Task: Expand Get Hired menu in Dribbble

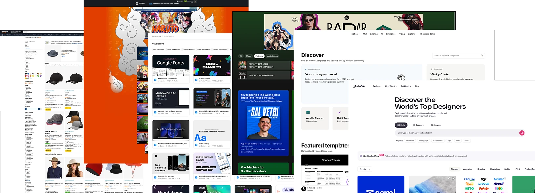Action: [x=406, y=86]
